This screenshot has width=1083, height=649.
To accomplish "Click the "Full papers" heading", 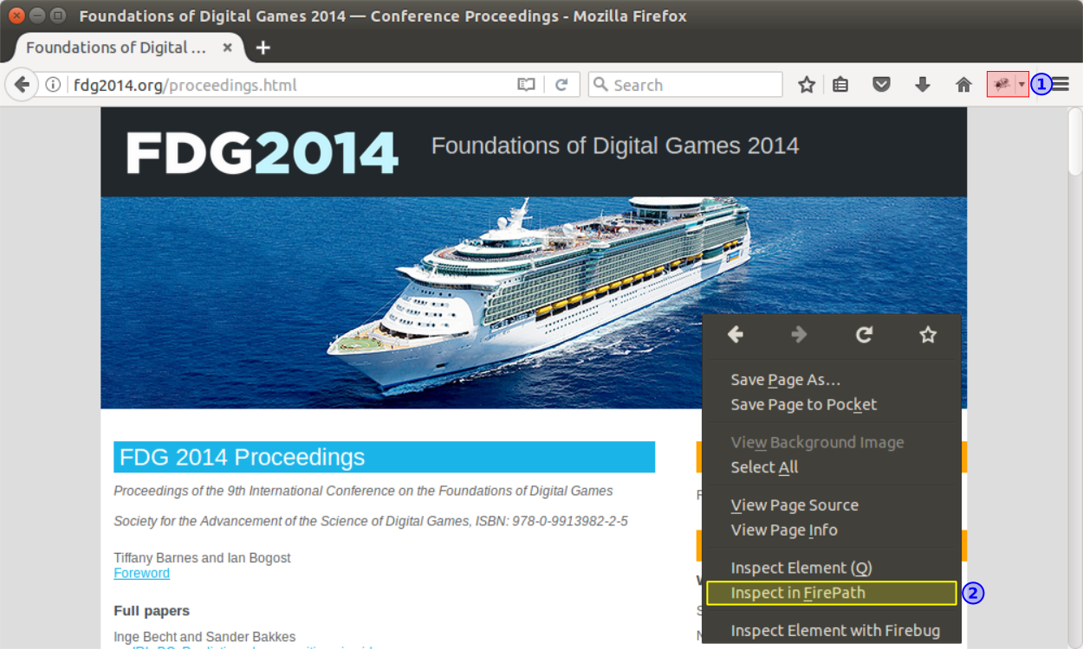I will click(152, 611).
